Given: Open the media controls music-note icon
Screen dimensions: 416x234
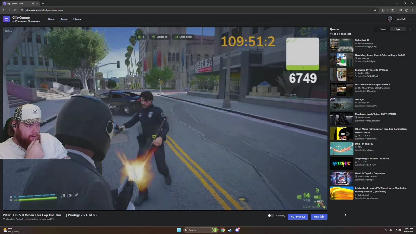Looking at the screenshot, I should [x=400, y=10].
